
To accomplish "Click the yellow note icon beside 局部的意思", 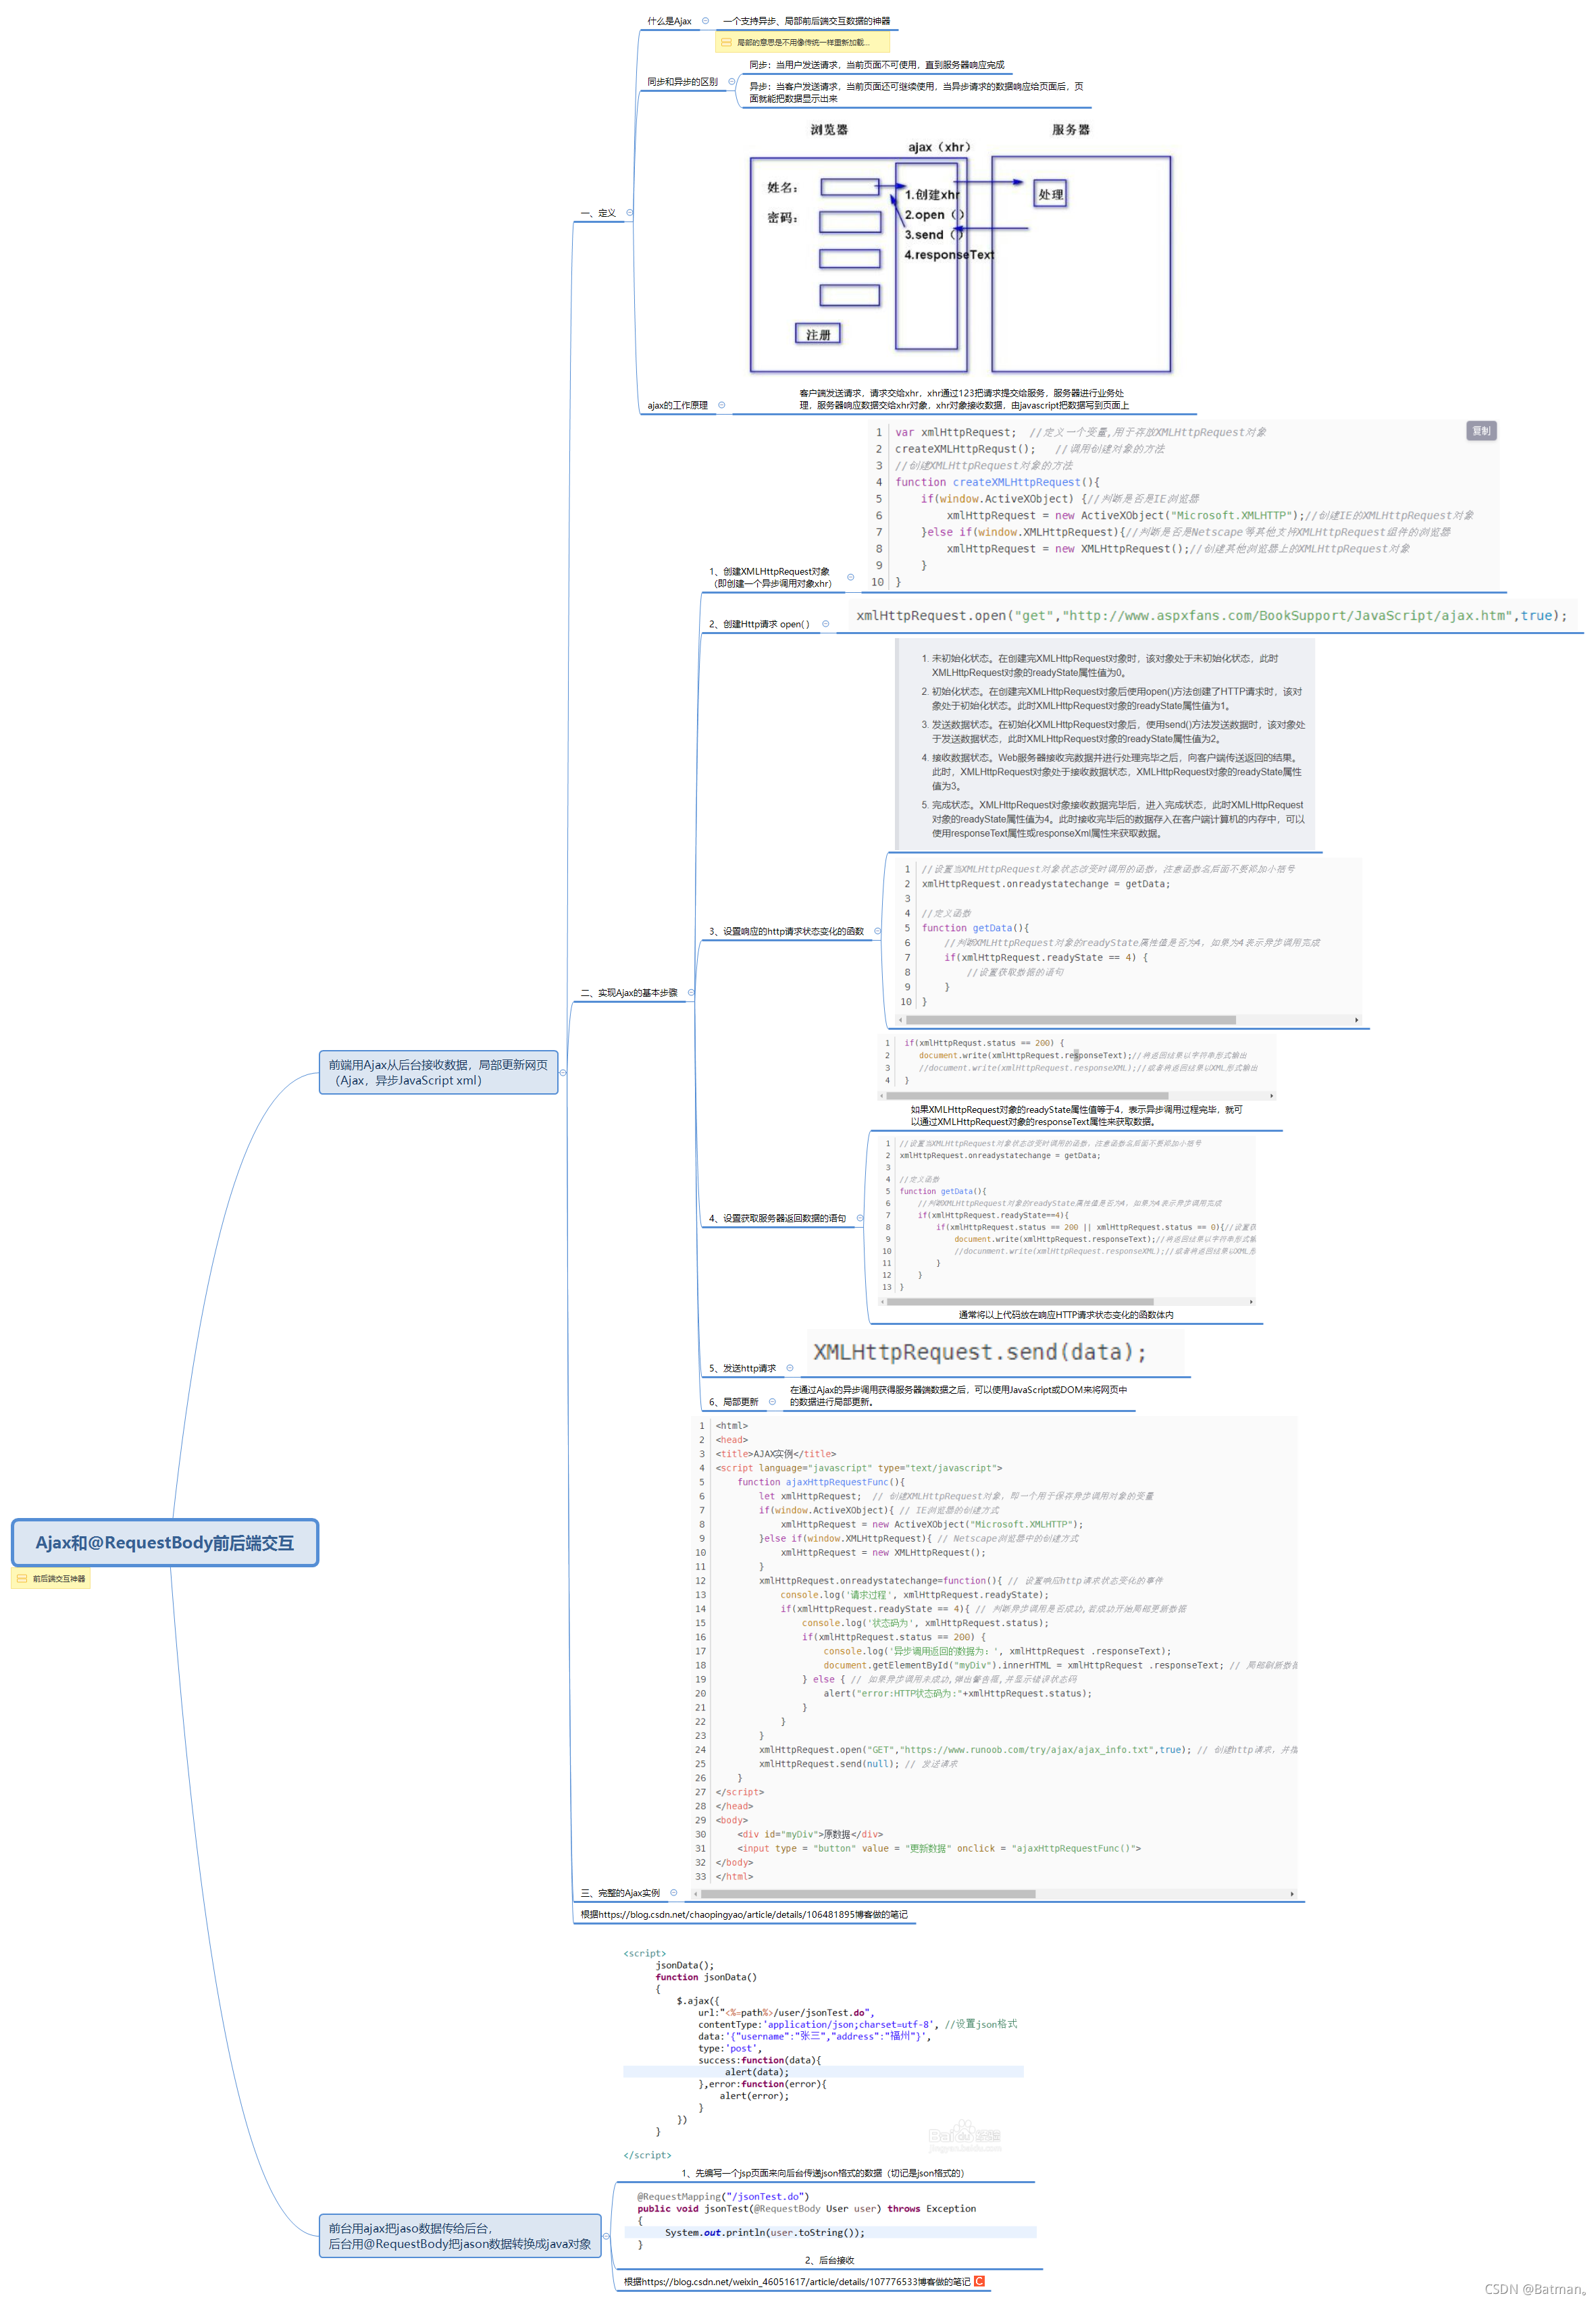I will (x=726, y=42).
